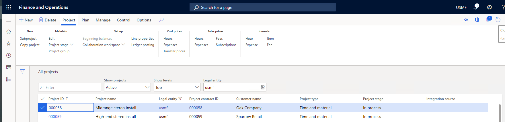Uncheck the row 000058 selection box

(x=42, y=108)
